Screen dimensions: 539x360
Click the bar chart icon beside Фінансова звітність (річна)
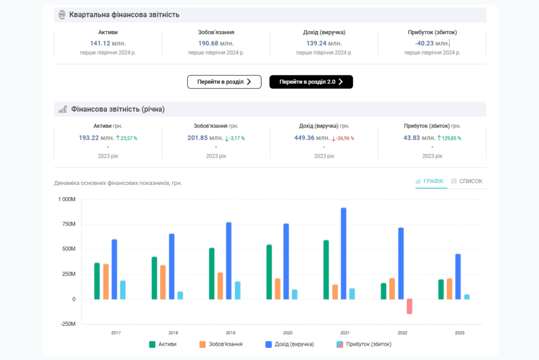(63, 109)
